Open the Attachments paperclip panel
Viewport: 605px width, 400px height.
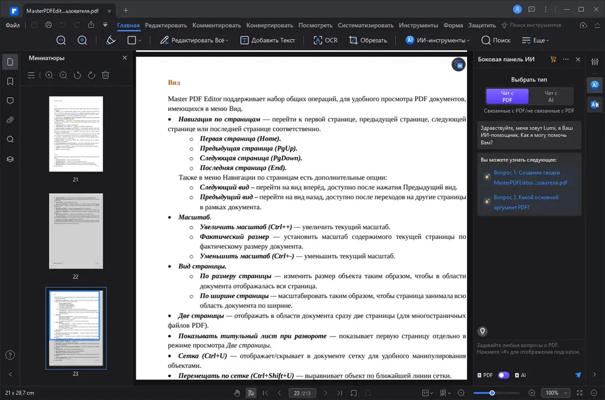(x=10, y=120)
